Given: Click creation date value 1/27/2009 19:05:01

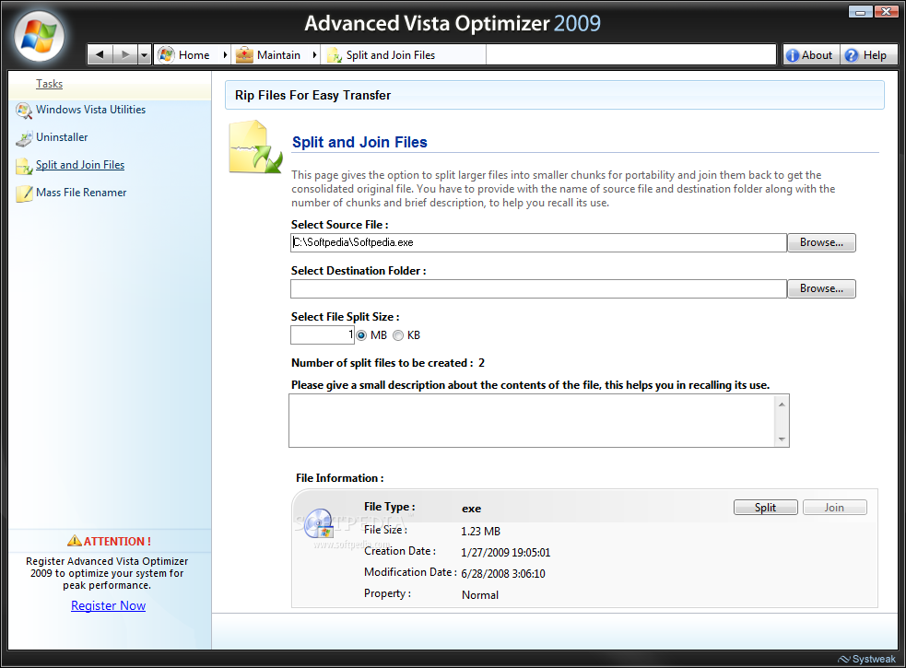Looking at the screenshot, I should 506,553.
